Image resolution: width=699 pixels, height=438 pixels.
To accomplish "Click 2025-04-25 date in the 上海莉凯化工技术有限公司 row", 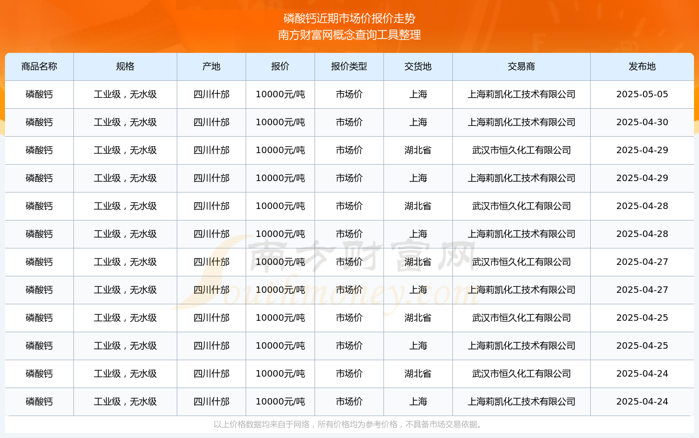I will (x=642, y=346).
